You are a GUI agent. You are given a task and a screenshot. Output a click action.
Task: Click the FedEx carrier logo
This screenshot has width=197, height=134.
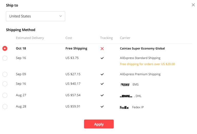click(x=124, y=108)
